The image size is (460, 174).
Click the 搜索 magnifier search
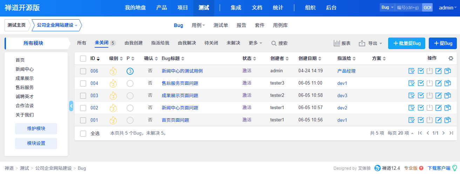point(279,43)
